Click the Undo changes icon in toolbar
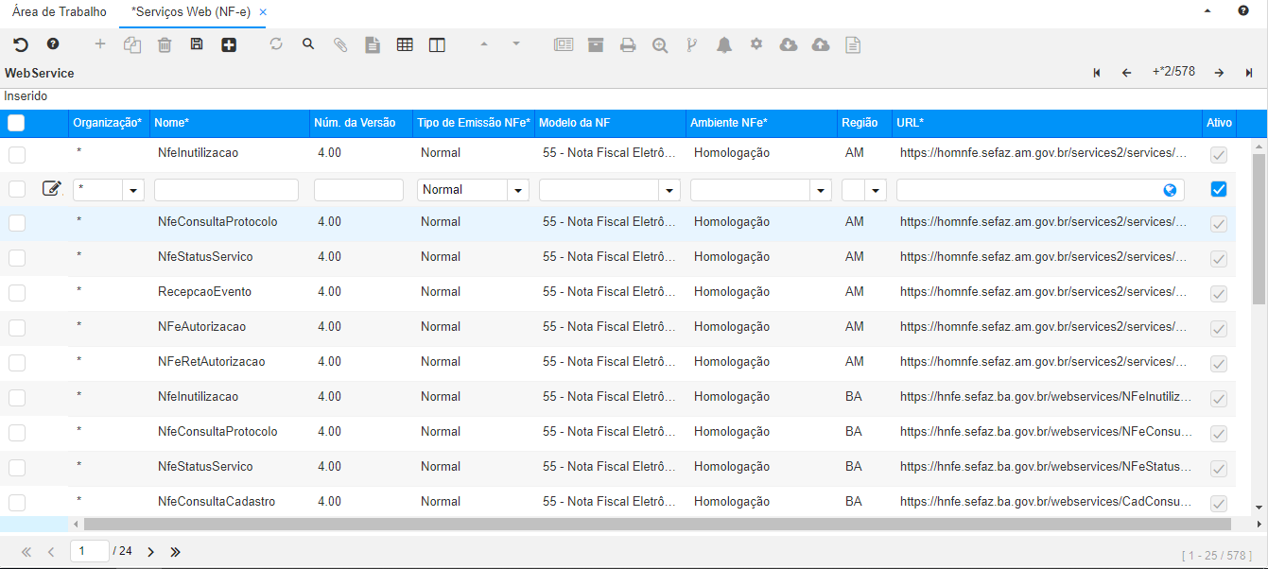Screen dimensions: 1268x569 coord(21,44)
